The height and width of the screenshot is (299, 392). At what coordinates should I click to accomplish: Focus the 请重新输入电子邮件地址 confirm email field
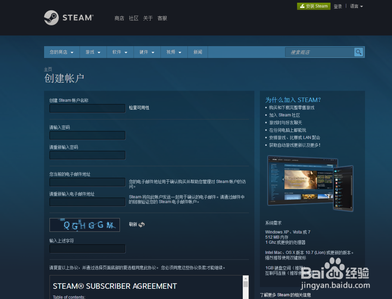[87, 202]
